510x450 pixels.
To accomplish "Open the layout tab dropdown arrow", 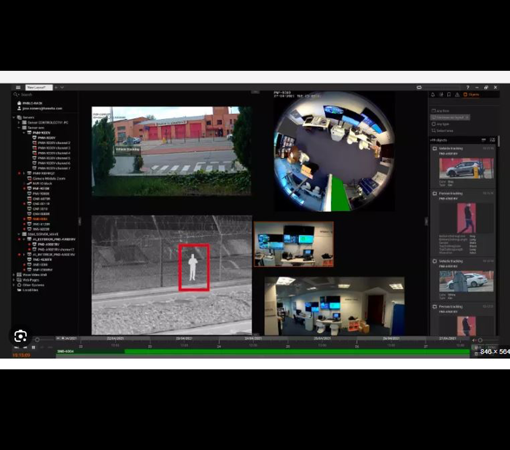I will pyautogui.click(x=62, y=87).
